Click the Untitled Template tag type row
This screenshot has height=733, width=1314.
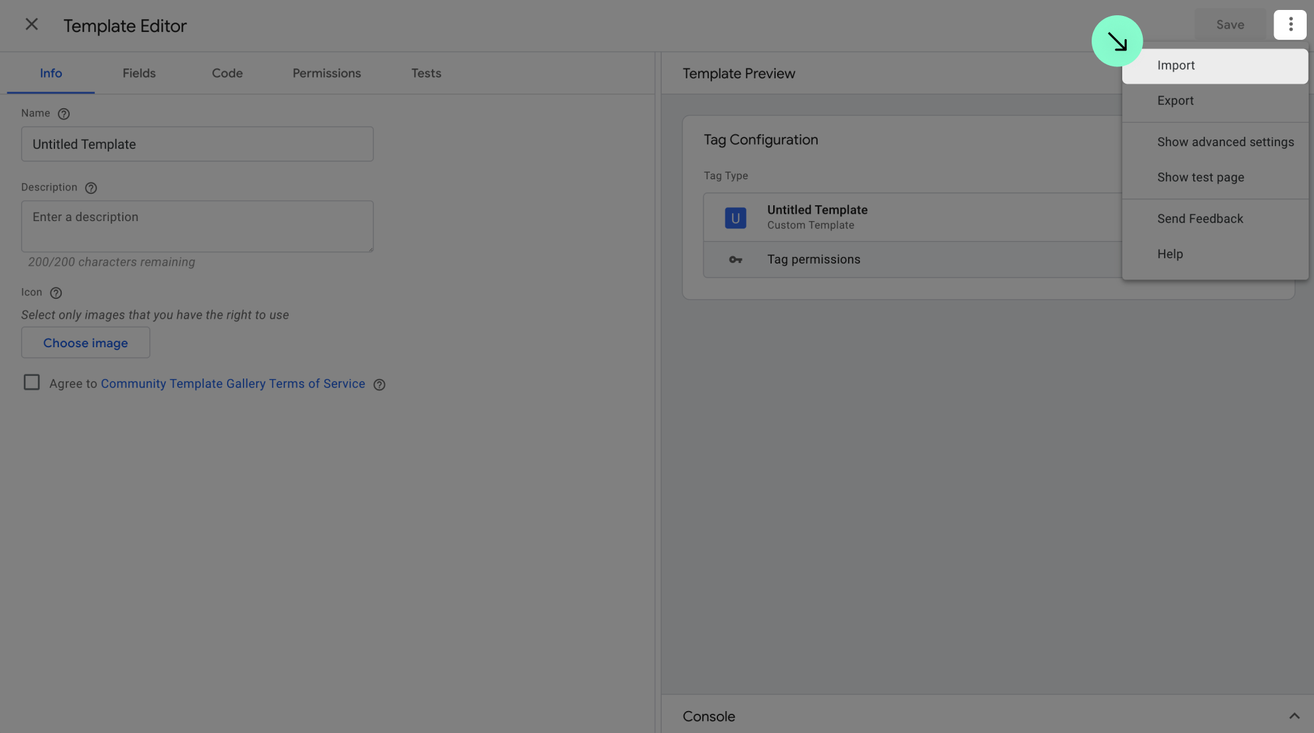point(913,217)
